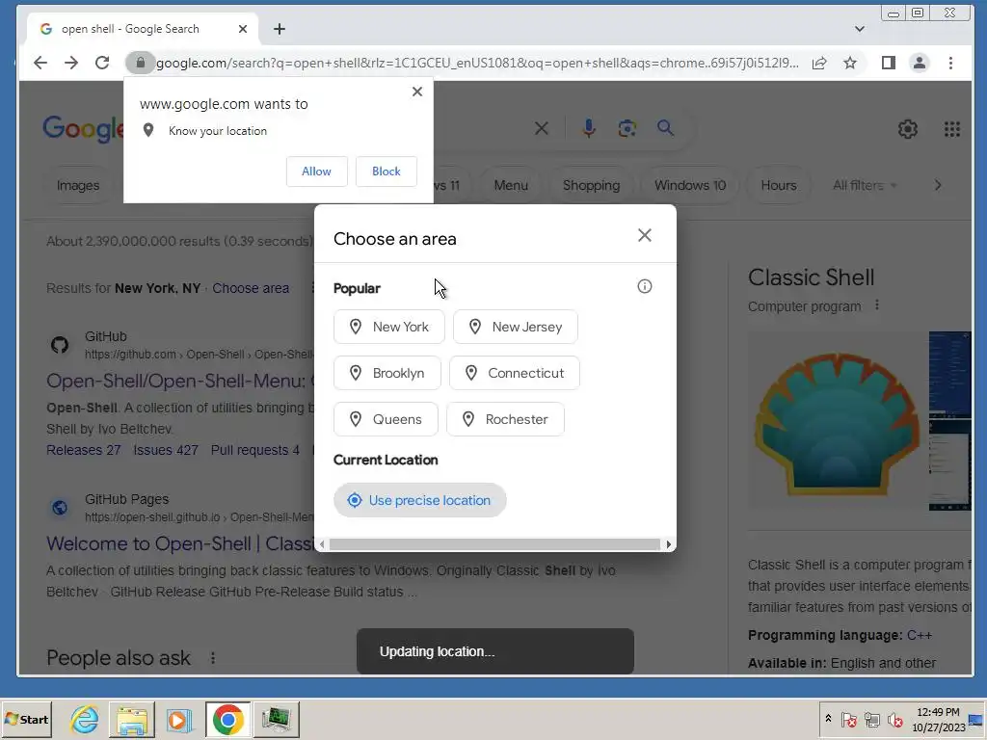Open Windows Media Player from taskbar
Viewport: 987px width, 740px height.
click(178, 719)
